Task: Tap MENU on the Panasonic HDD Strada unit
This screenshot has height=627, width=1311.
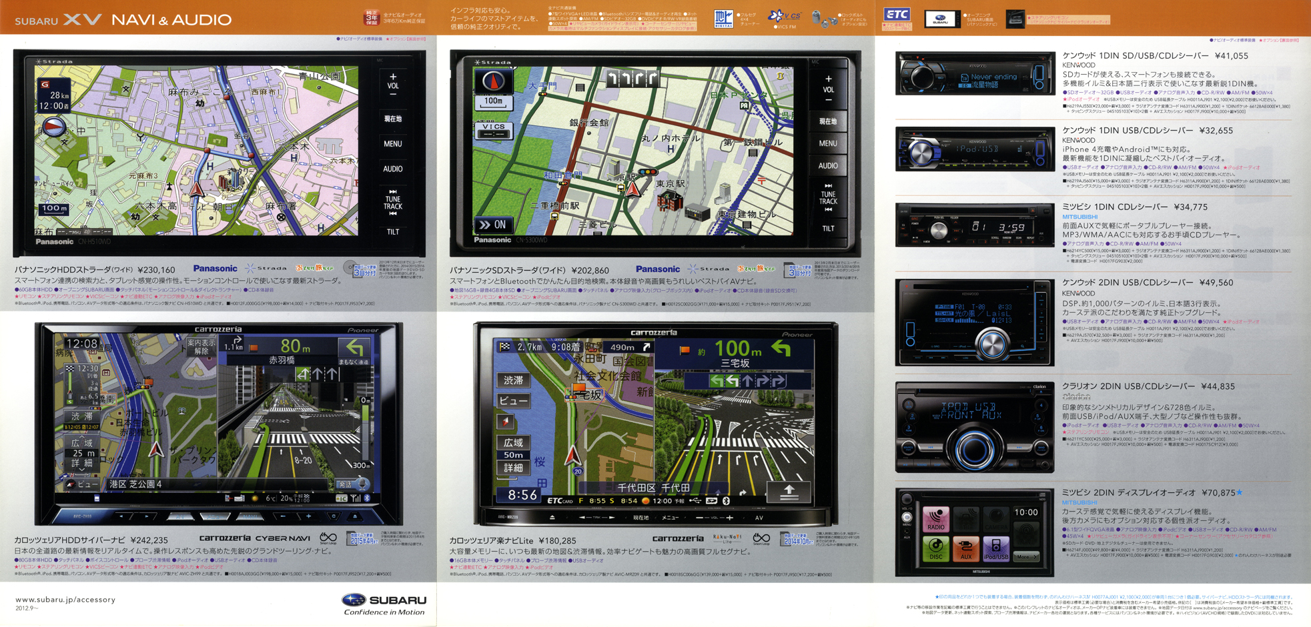Action: click(x=393, y=143)
